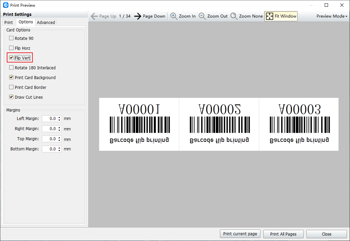Uncheck Print Card Background checkbox
This screenshot has height=241, width=350.
11,77
